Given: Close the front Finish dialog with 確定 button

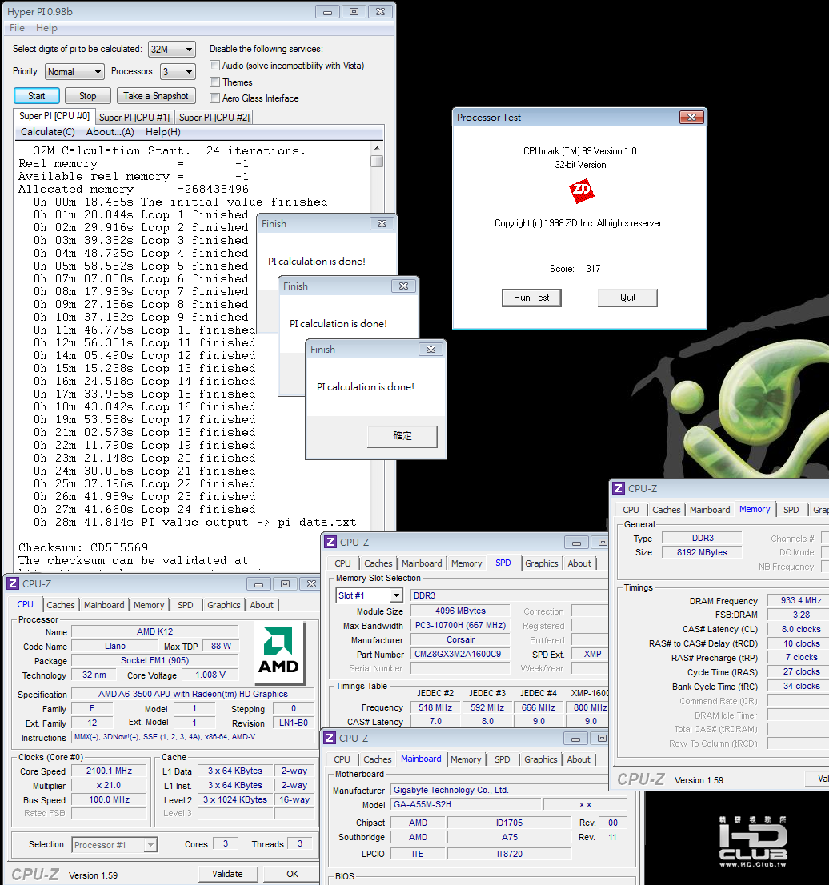Looking at the screenshot, I should click(431, 350).
